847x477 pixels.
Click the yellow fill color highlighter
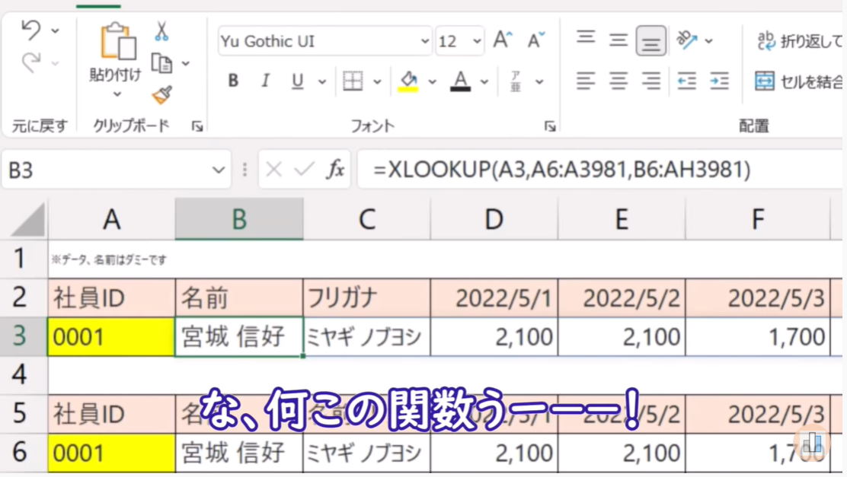(x=408, y=81)
